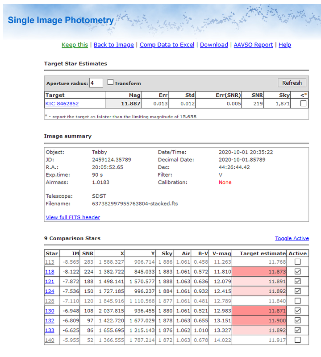
Task: Click the 'Keep this' link
Action: (x=75, y=45)
